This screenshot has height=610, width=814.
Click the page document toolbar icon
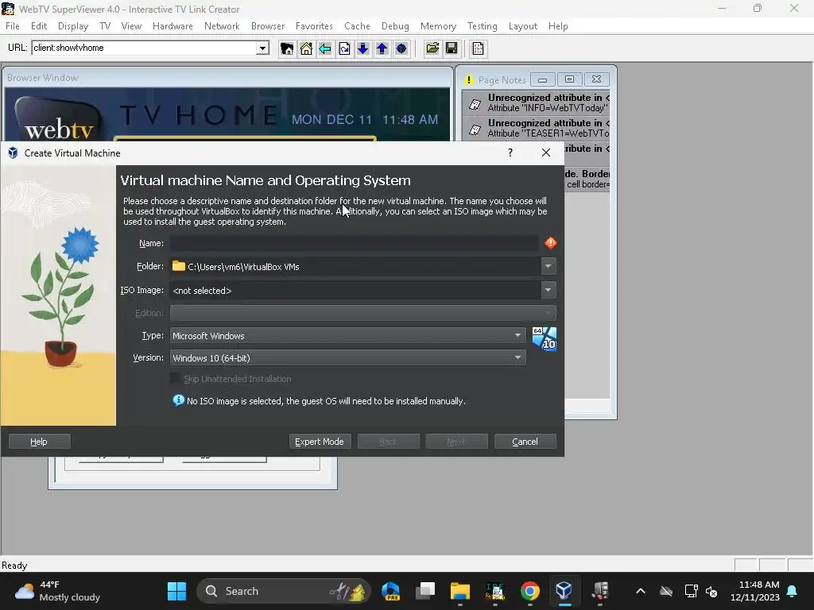click(x=478, y=48)
